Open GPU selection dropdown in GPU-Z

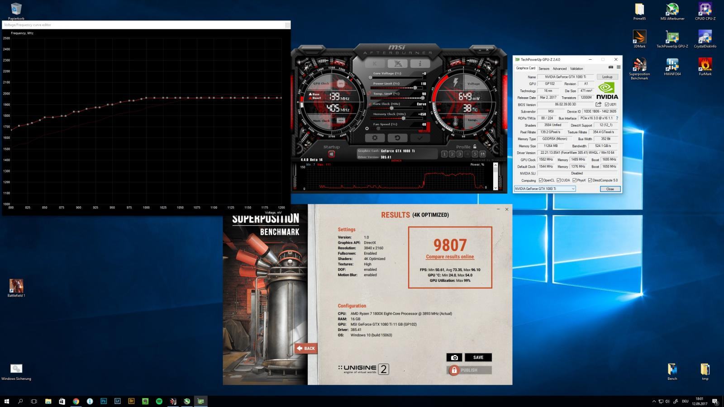coord(545,189)
